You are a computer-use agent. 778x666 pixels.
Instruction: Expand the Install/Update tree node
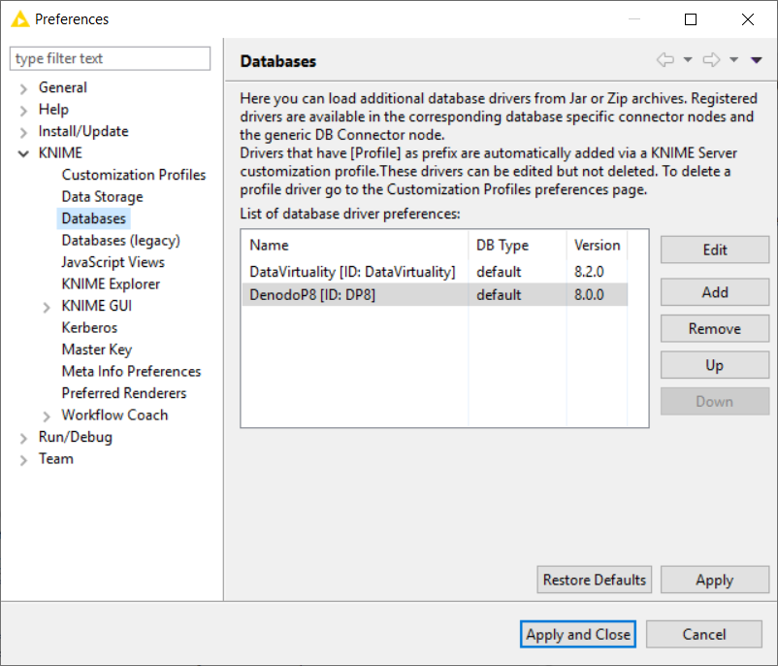[x=23, y=133]
